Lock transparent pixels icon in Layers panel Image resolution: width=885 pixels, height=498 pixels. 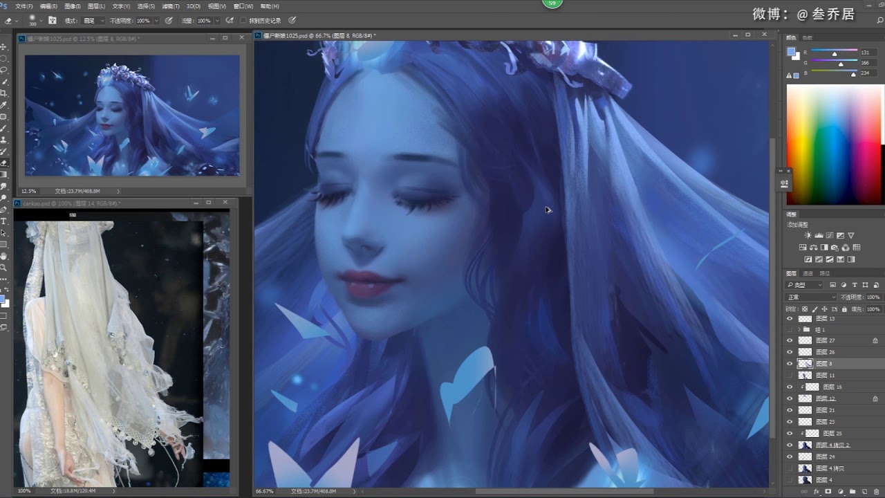pyautogui.click(x=805, y=309)
